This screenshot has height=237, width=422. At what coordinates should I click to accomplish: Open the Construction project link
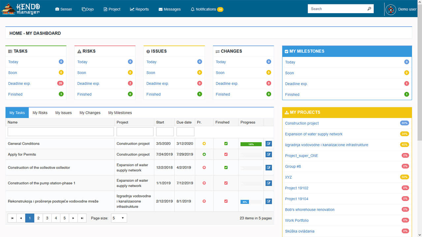coord(302,123)
